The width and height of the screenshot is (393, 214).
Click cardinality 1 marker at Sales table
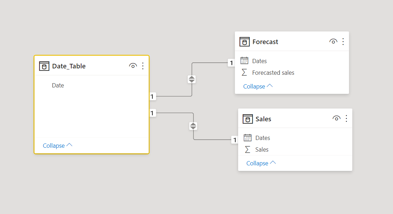pos(235,140)
